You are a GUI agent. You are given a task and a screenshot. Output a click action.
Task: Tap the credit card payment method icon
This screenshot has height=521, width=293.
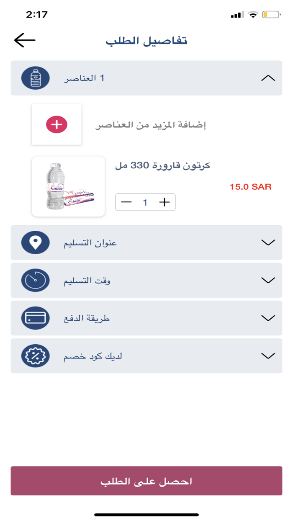pos(36,318)
